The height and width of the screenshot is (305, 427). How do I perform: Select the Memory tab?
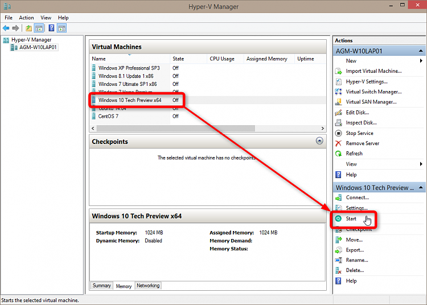click(x=124, y=286)
